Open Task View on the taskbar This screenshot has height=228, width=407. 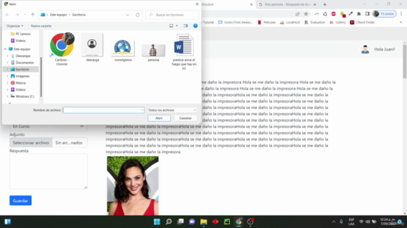click(x=181, y=222)
